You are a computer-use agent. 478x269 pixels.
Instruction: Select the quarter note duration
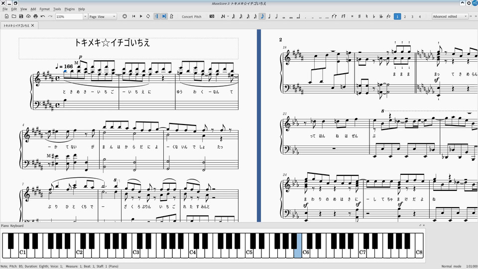269,16
